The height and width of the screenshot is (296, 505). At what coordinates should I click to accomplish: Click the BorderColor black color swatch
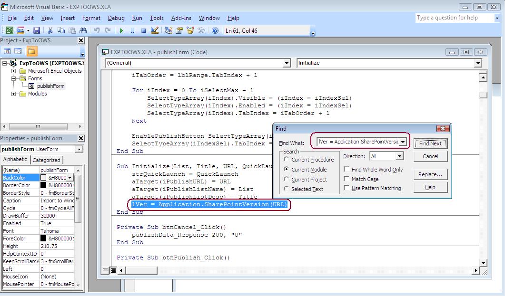[43, 185]
